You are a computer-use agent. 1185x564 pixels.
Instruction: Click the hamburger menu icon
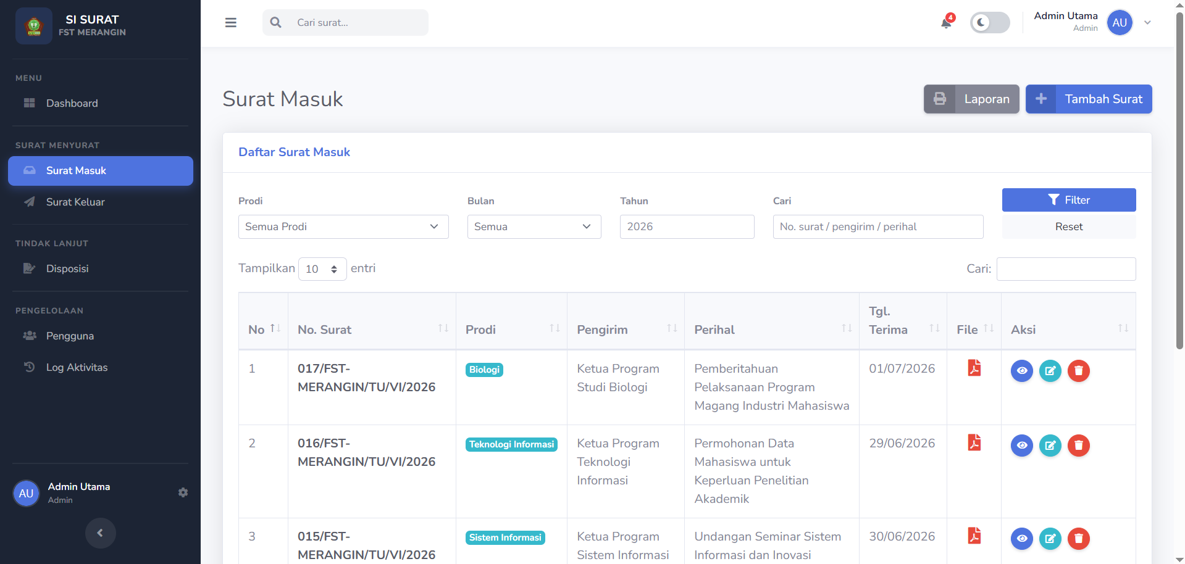[x=231, y=23]
